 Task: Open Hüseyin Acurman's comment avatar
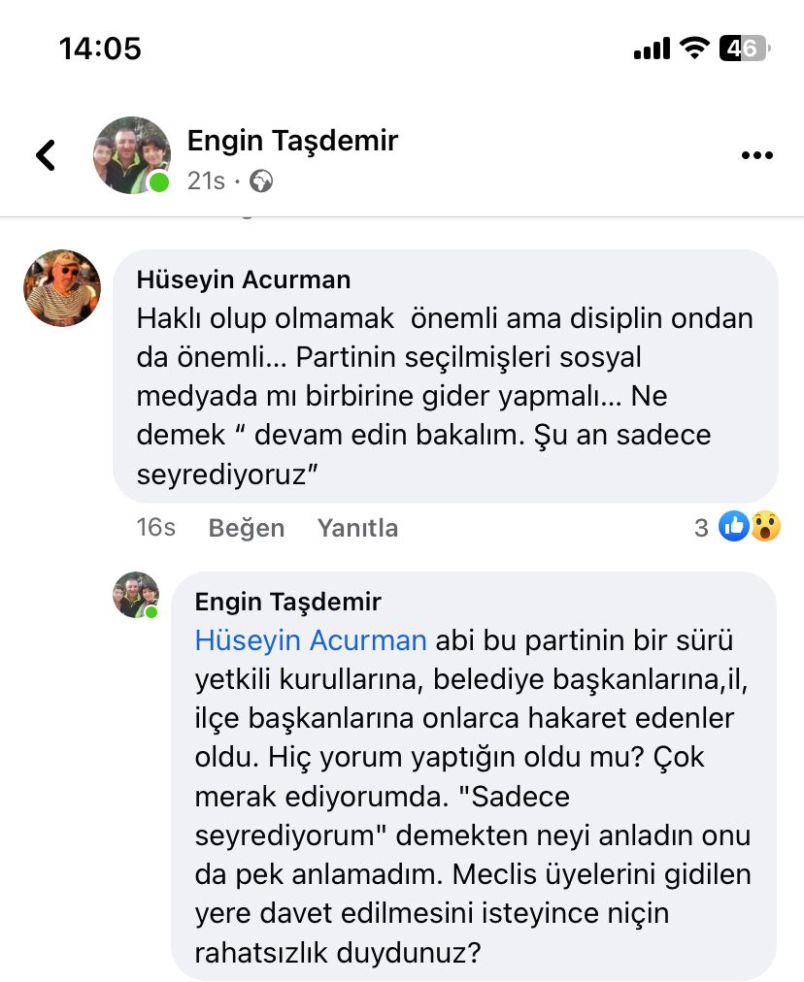pos(62,288)
